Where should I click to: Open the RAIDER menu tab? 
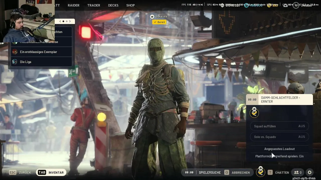[73, 5]
